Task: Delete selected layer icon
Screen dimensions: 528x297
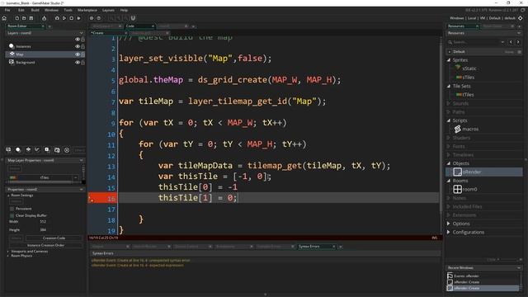Action: pyautogui.click(x=67, y=150)
